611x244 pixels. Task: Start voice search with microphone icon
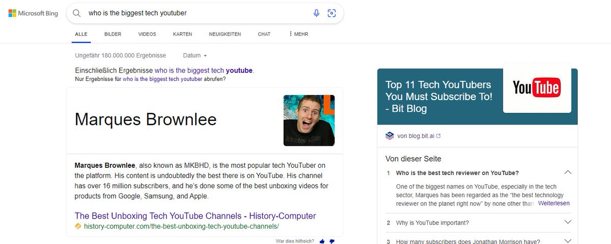pyautogui.click(x=316, y=13)
